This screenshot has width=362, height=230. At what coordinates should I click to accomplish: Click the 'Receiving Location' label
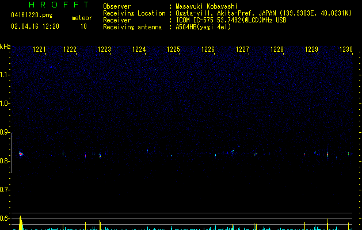point(134,13)
